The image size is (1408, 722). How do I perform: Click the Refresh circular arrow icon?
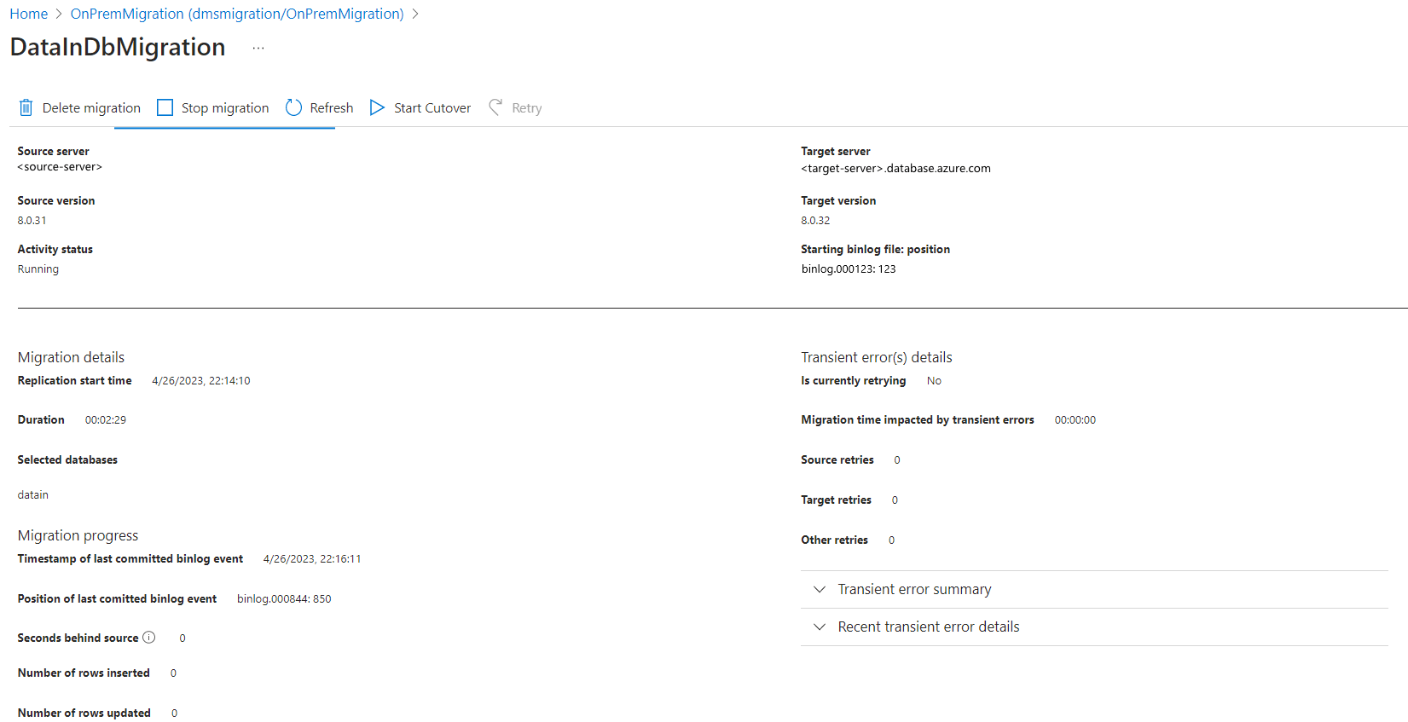click(x=294, y=107)
